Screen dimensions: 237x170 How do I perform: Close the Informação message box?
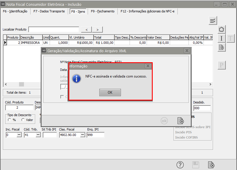(148, 66)
